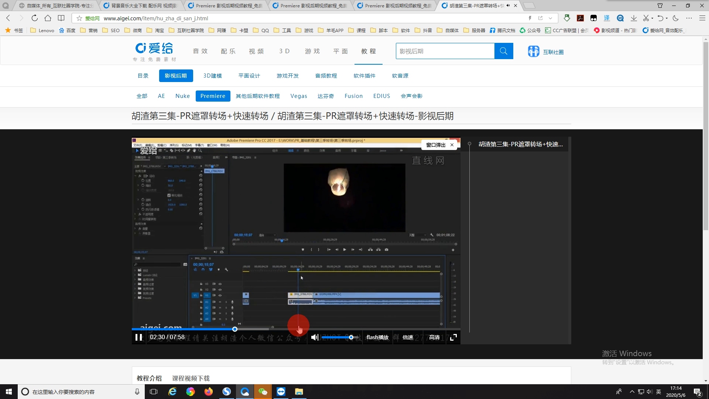709x399 pixels.
Task: Enter fullscreen mode in video player
Action: pos(453,337)
